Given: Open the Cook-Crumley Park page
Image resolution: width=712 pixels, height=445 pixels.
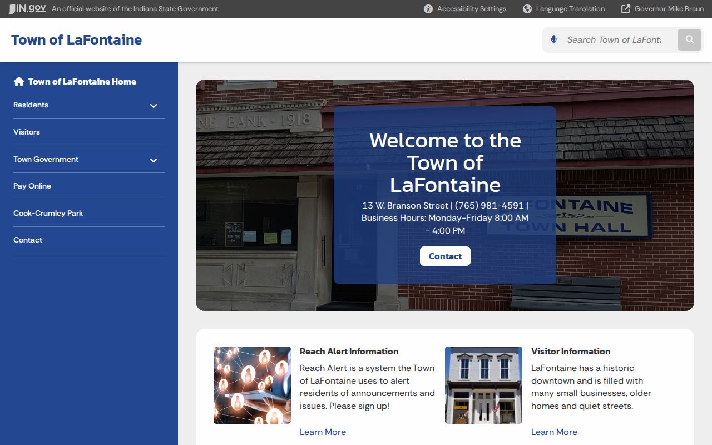Looking at the screenshot, I should tap(48, 213).
